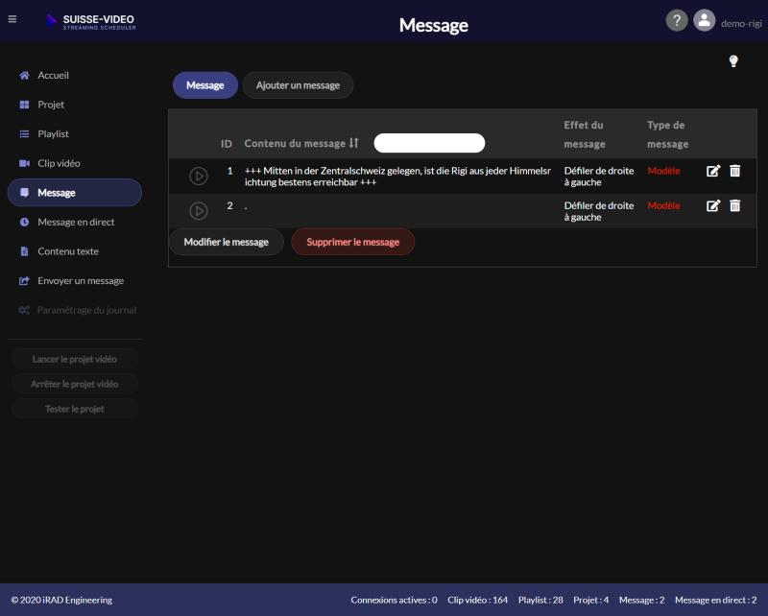This screenshot has width=768, height=616.
Task: Click the Paramétrage du journal gears icon
Action: (x=24, y=311)
